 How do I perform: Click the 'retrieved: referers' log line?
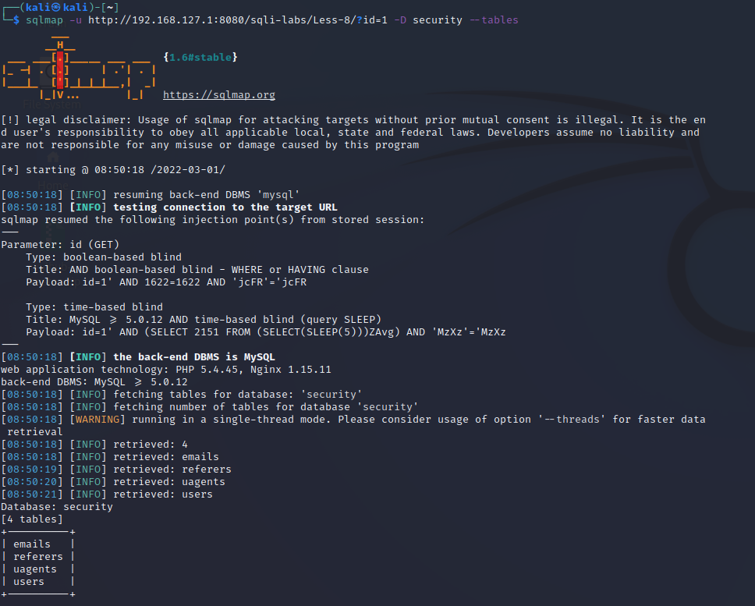pos(116,469)
